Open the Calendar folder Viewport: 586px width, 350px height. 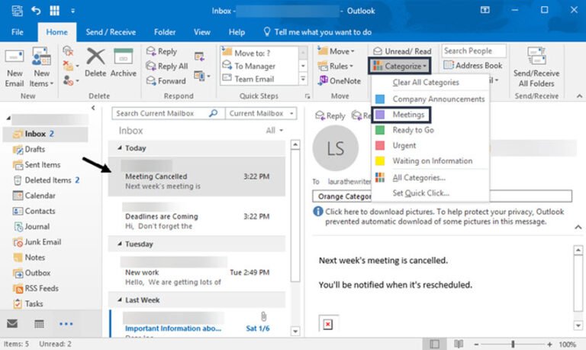(34, 196)
